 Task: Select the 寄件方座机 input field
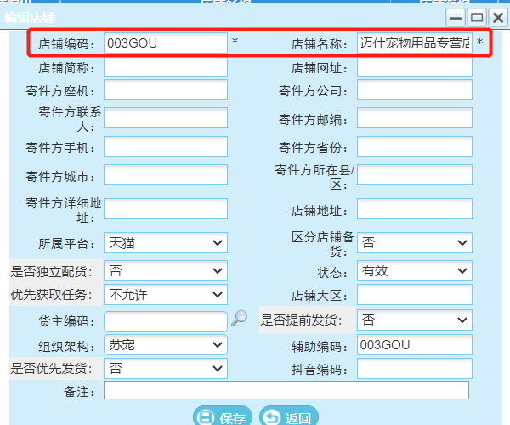[166, 90]
